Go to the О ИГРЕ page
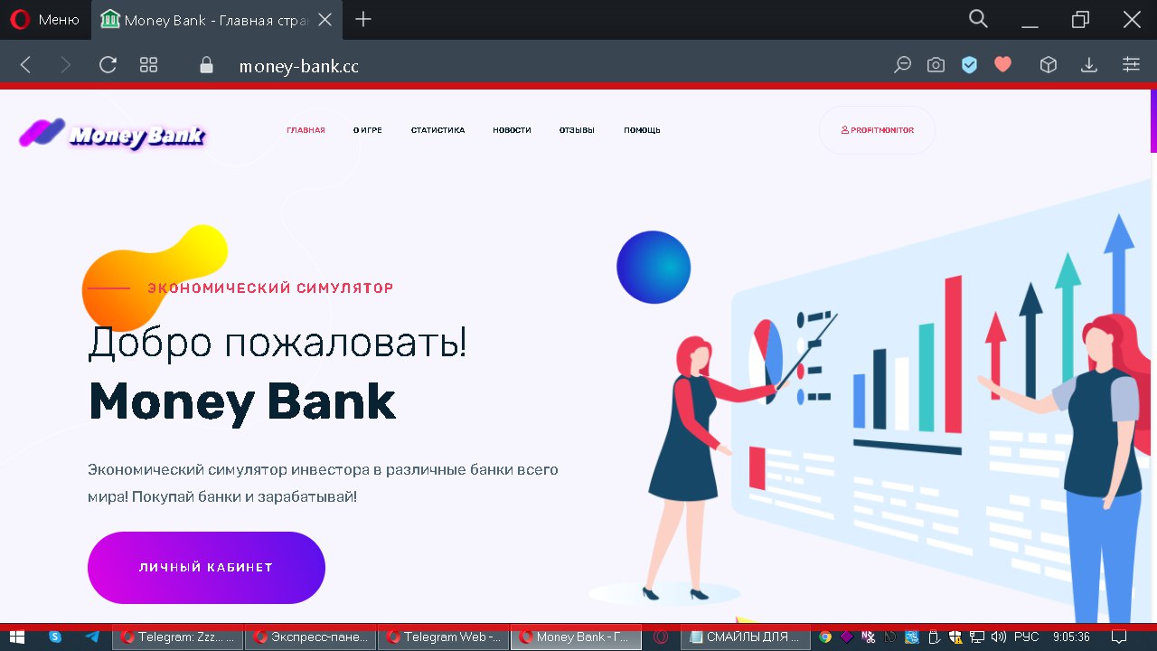The image size is (1157, 651). click(x=368, y=130)
